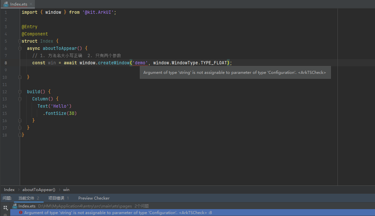Click the Index breadcrumb item
This screenshot has height=216, width=375.
[9, 189]
